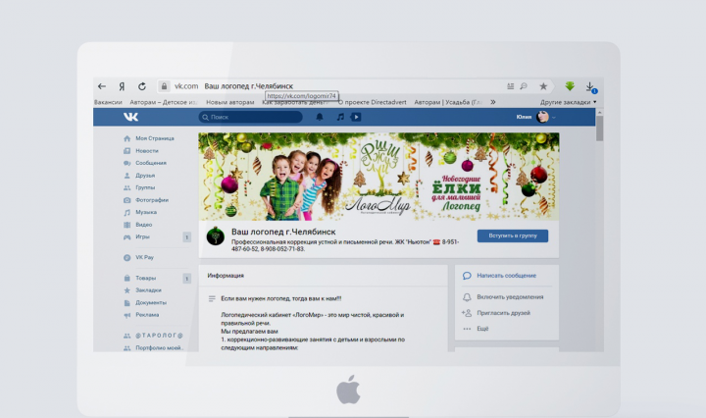Show more bookmarks with » chevron
This screenshot has width=706, height=418.
coord(493,102)
